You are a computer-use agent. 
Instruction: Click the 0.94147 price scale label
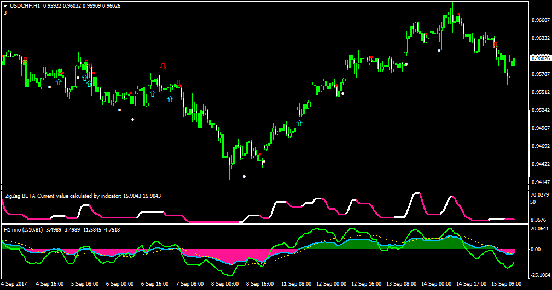coord(541,182)
